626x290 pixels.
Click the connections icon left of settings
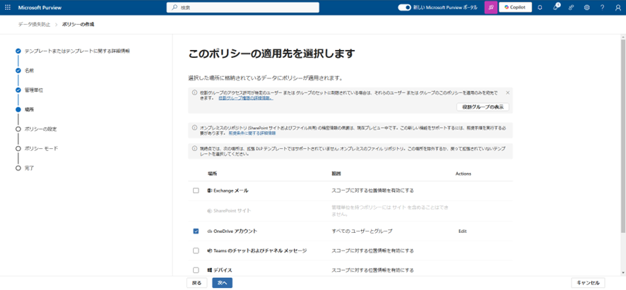[571, 8]
